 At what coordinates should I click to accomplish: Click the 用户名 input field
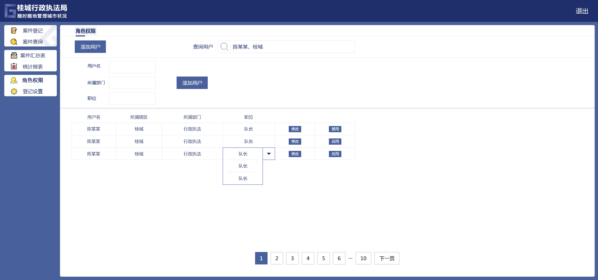click(132, 67)
